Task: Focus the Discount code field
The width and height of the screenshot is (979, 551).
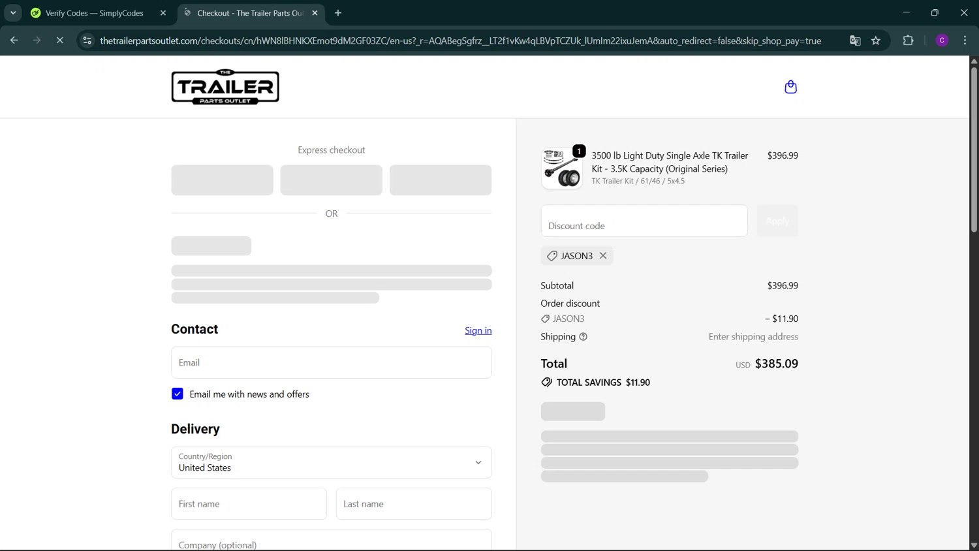Action: click(644, 221)
